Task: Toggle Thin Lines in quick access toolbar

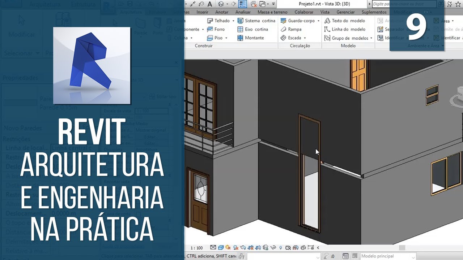Action: [243, 4]
